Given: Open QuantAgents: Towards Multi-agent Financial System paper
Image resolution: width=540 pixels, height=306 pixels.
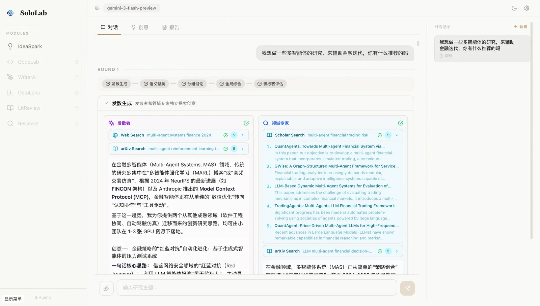Looking at the screenshot, I should 329,146.
